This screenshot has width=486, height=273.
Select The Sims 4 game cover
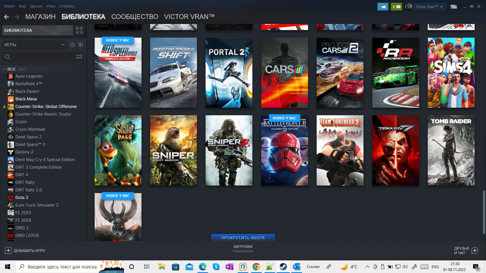pyautogui.click(x=451, y=72)
